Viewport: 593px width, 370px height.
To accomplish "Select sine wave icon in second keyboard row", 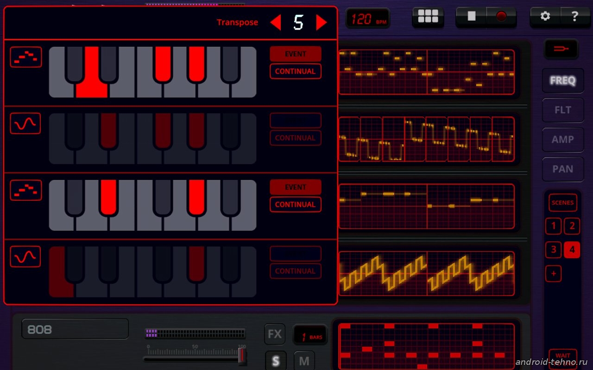I will [26, 123].
